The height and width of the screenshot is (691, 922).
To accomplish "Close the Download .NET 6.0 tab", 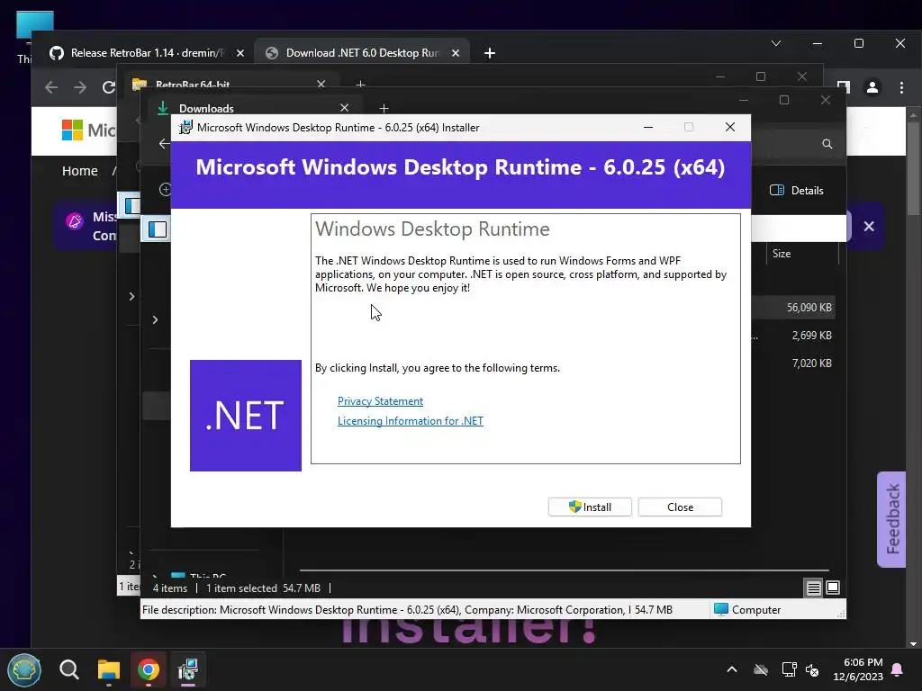I will [455, 53].
